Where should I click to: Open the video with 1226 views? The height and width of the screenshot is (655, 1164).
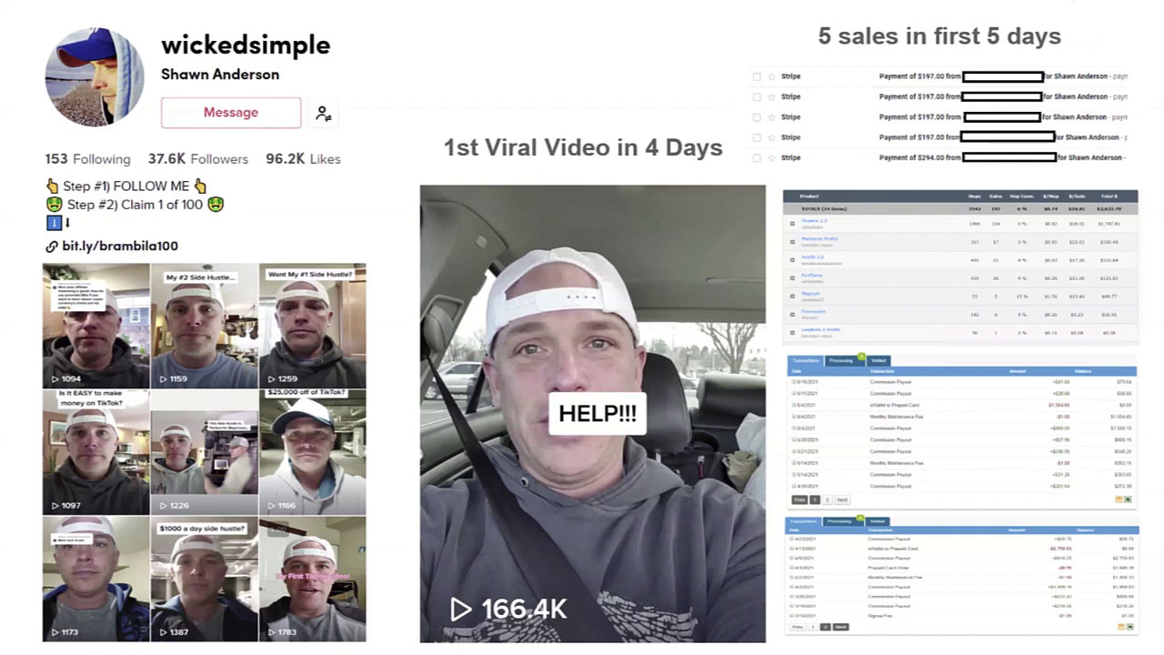click(204, 452)
